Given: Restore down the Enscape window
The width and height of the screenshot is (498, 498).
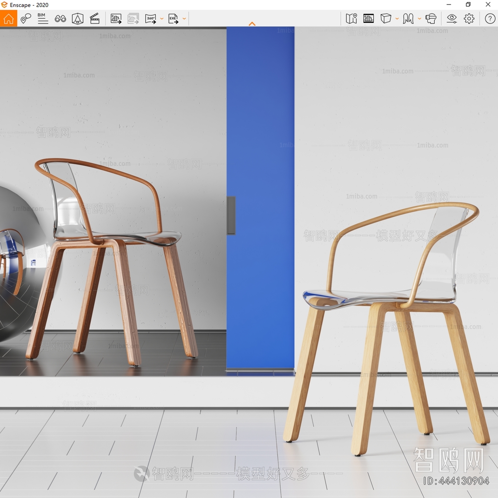Looking at the screenshot, I should [x=468, y=5].
